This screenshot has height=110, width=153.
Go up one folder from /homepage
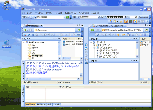point(79,30)
